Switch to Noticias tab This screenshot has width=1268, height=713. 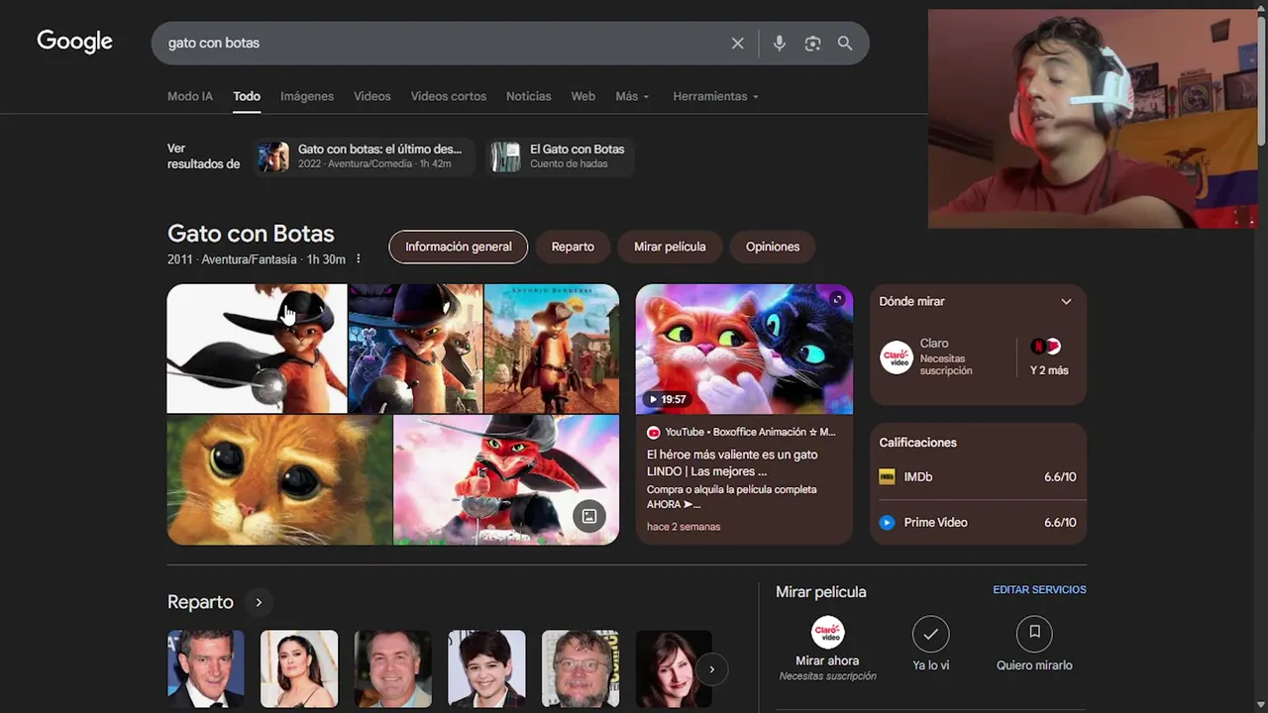[x=528, y=96]
